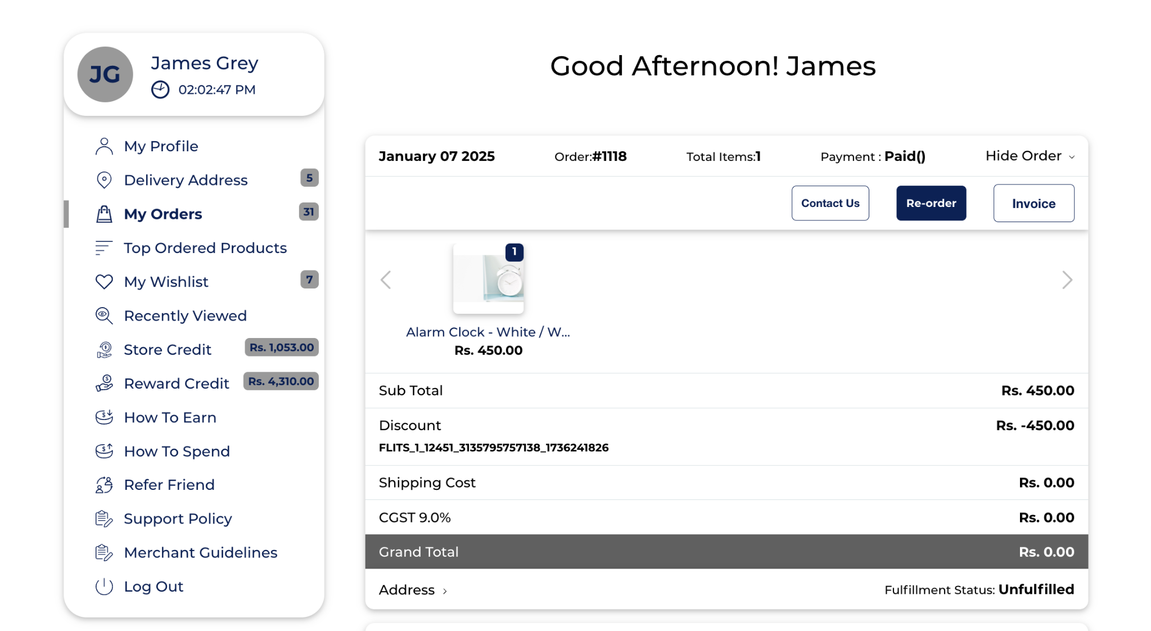Open the My Orders menu item

pyautogui.click(x=163, y=214)
